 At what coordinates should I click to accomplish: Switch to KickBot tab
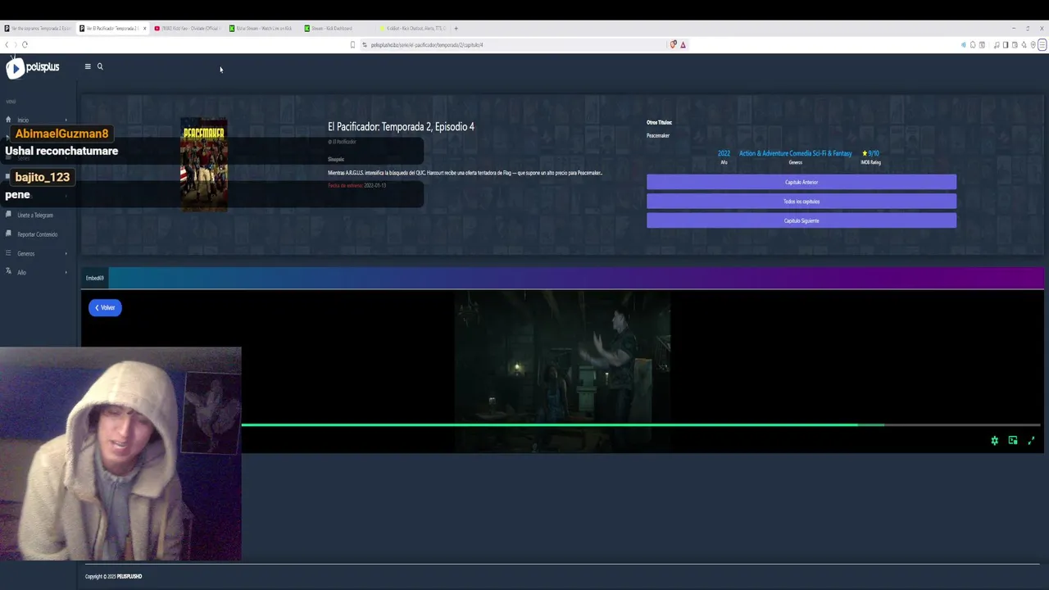coord(412,29)
